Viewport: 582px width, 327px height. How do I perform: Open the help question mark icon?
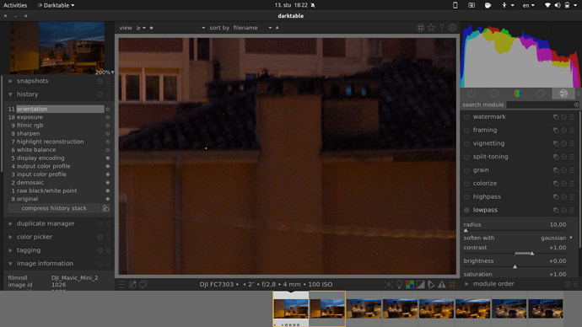pyautogui.click(x=442, y=28)
